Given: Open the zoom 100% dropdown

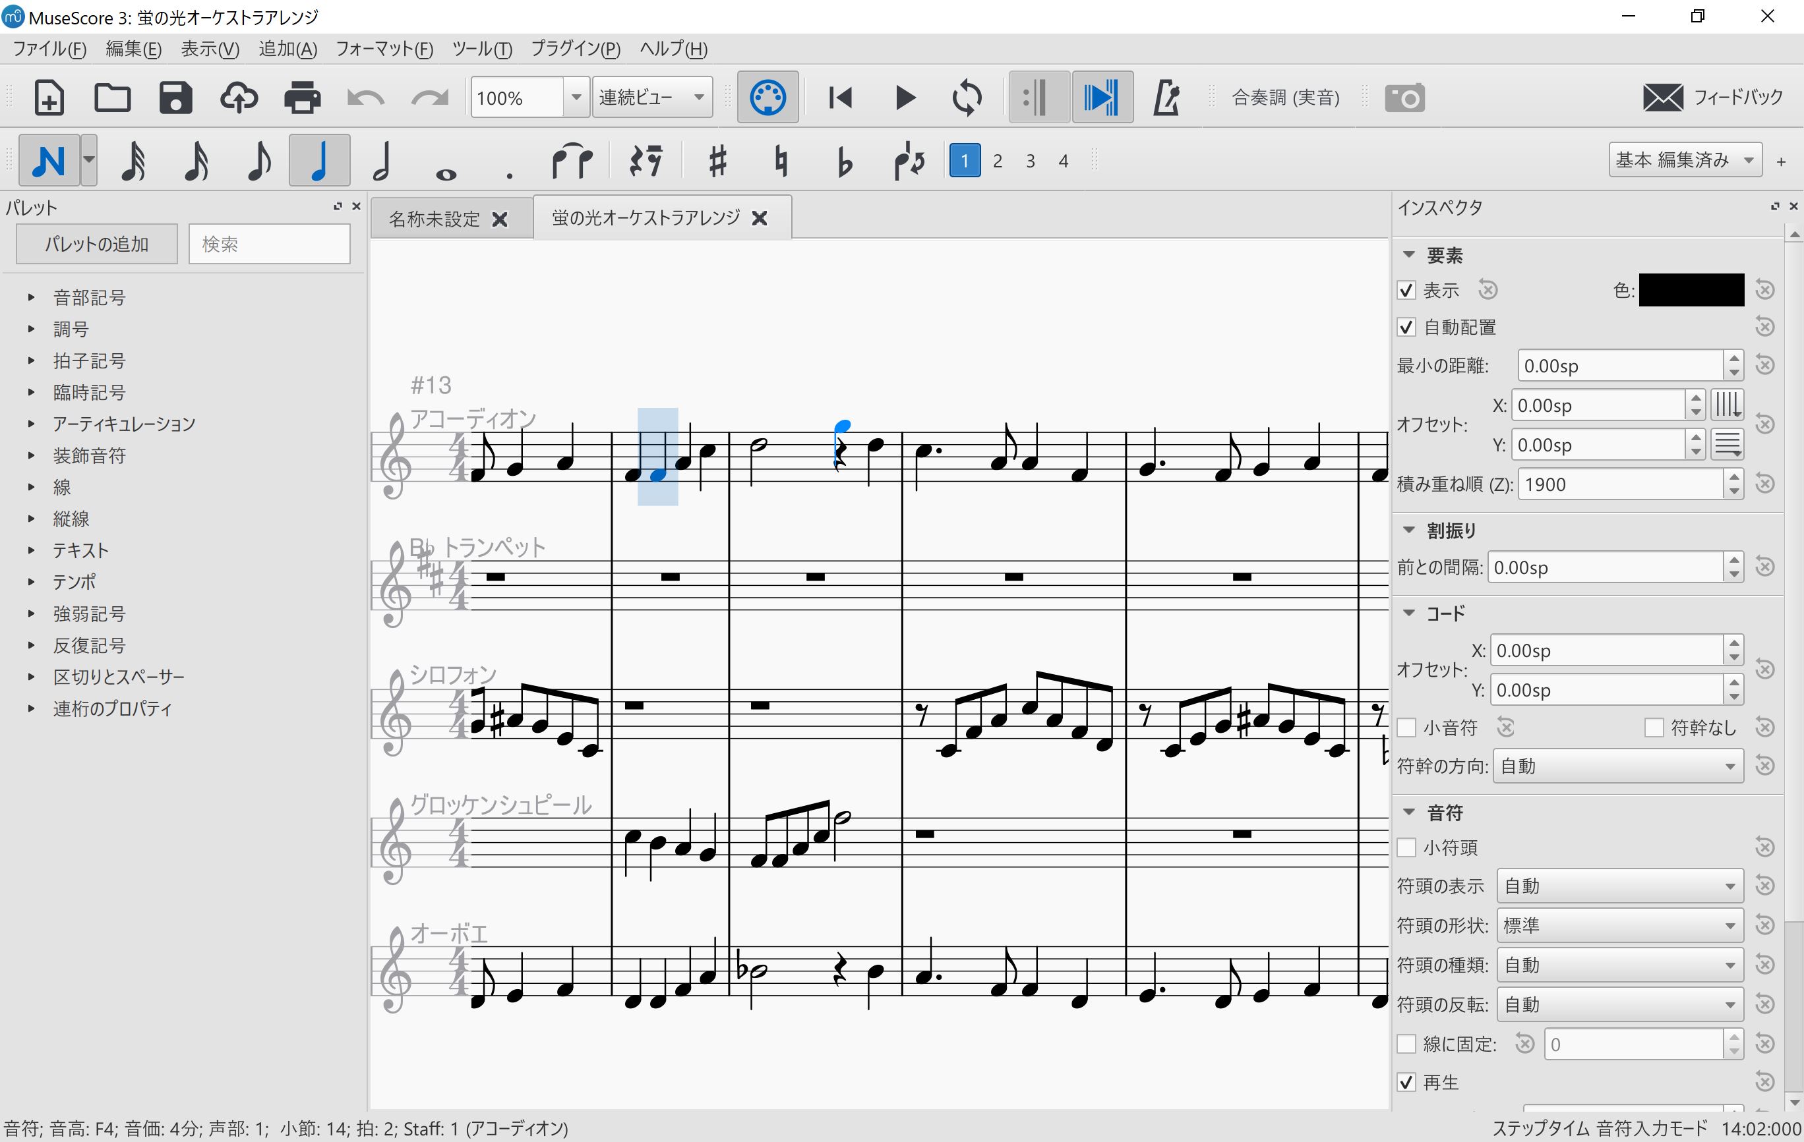Looking at the screenshot, I should point(576,98).
